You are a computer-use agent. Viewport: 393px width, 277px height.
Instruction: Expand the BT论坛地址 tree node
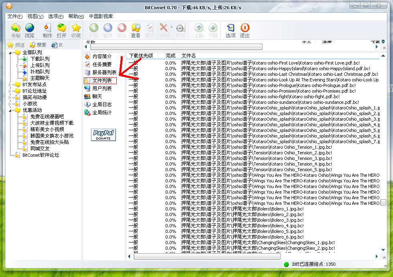[x=10, y=91]
